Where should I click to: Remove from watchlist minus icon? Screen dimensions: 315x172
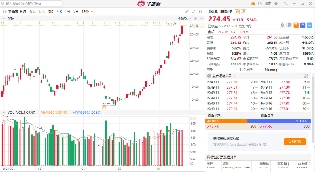pos(310,25)
